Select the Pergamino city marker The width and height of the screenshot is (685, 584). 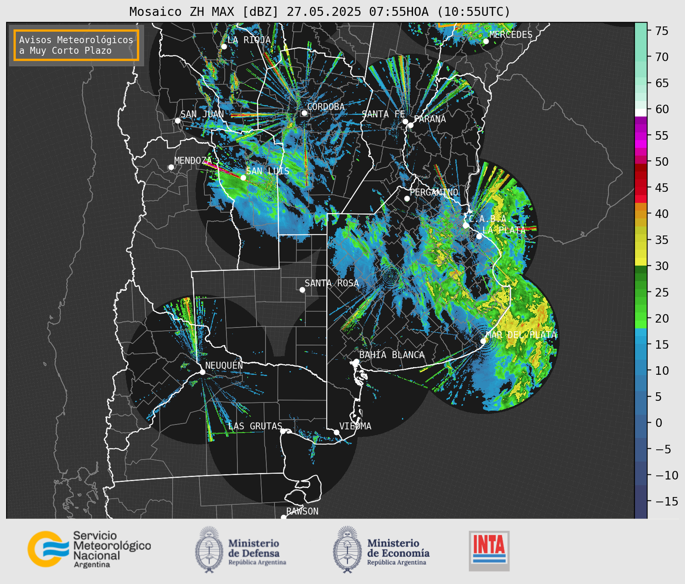tap(407, 199)
